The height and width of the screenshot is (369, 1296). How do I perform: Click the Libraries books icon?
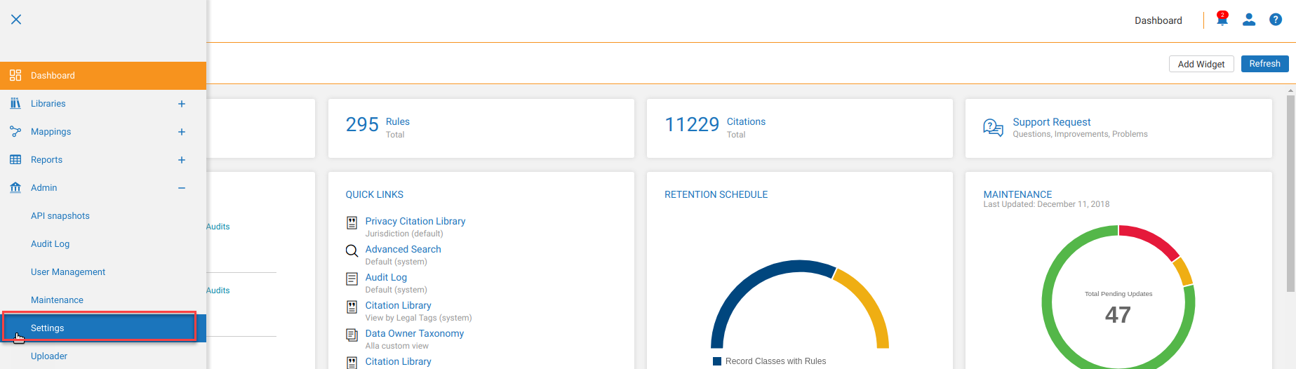click(15, 103)
